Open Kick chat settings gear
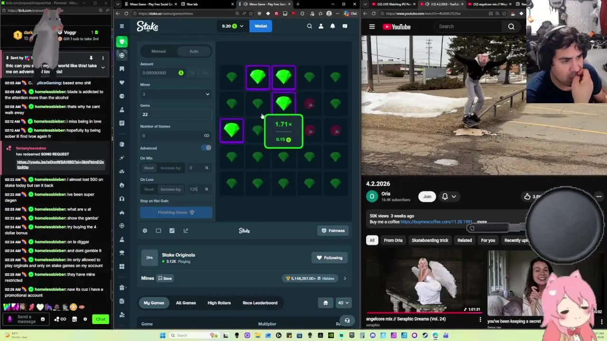Screen dimensions: 607x341 [x=85, y=319]
